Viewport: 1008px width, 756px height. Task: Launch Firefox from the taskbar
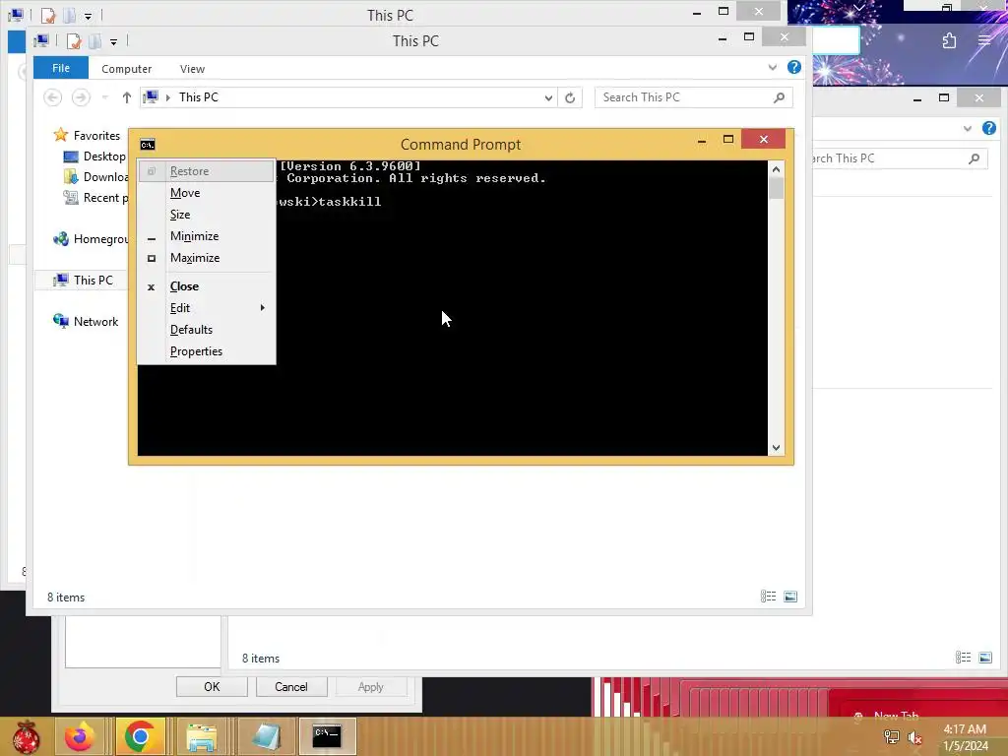[80, 736]
